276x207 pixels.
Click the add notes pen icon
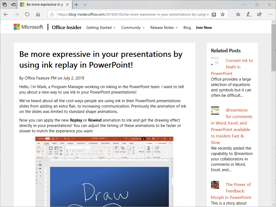point(249,15)
